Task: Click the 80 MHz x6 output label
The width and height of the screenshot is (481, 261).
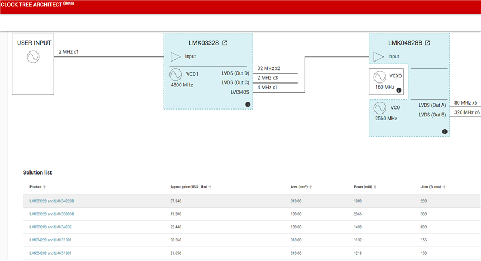Action: pos(465,102)
